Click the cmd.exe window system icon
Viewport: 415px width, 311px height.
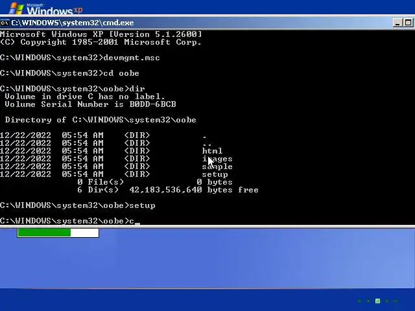(x=5, y=23)
